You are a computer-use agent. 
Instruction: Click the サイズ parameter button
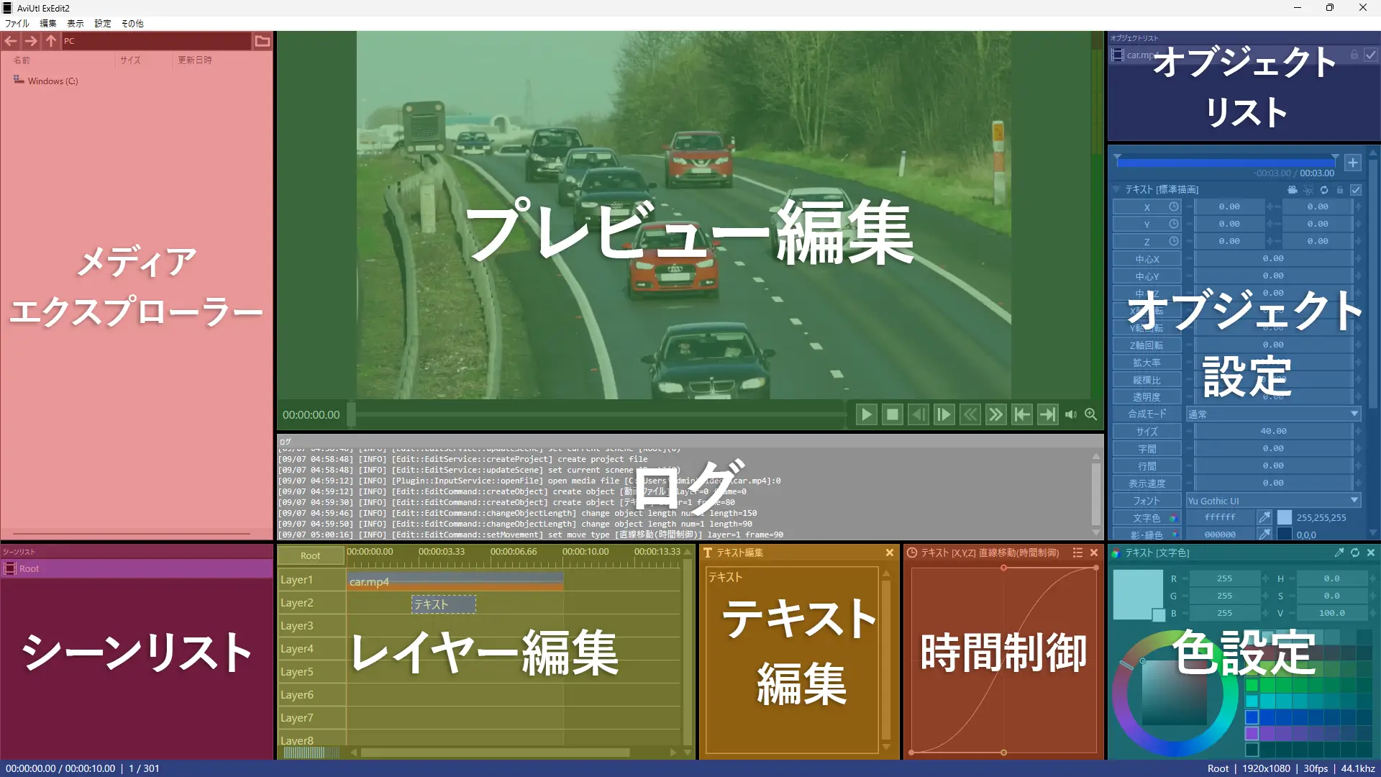(1147, 432)
